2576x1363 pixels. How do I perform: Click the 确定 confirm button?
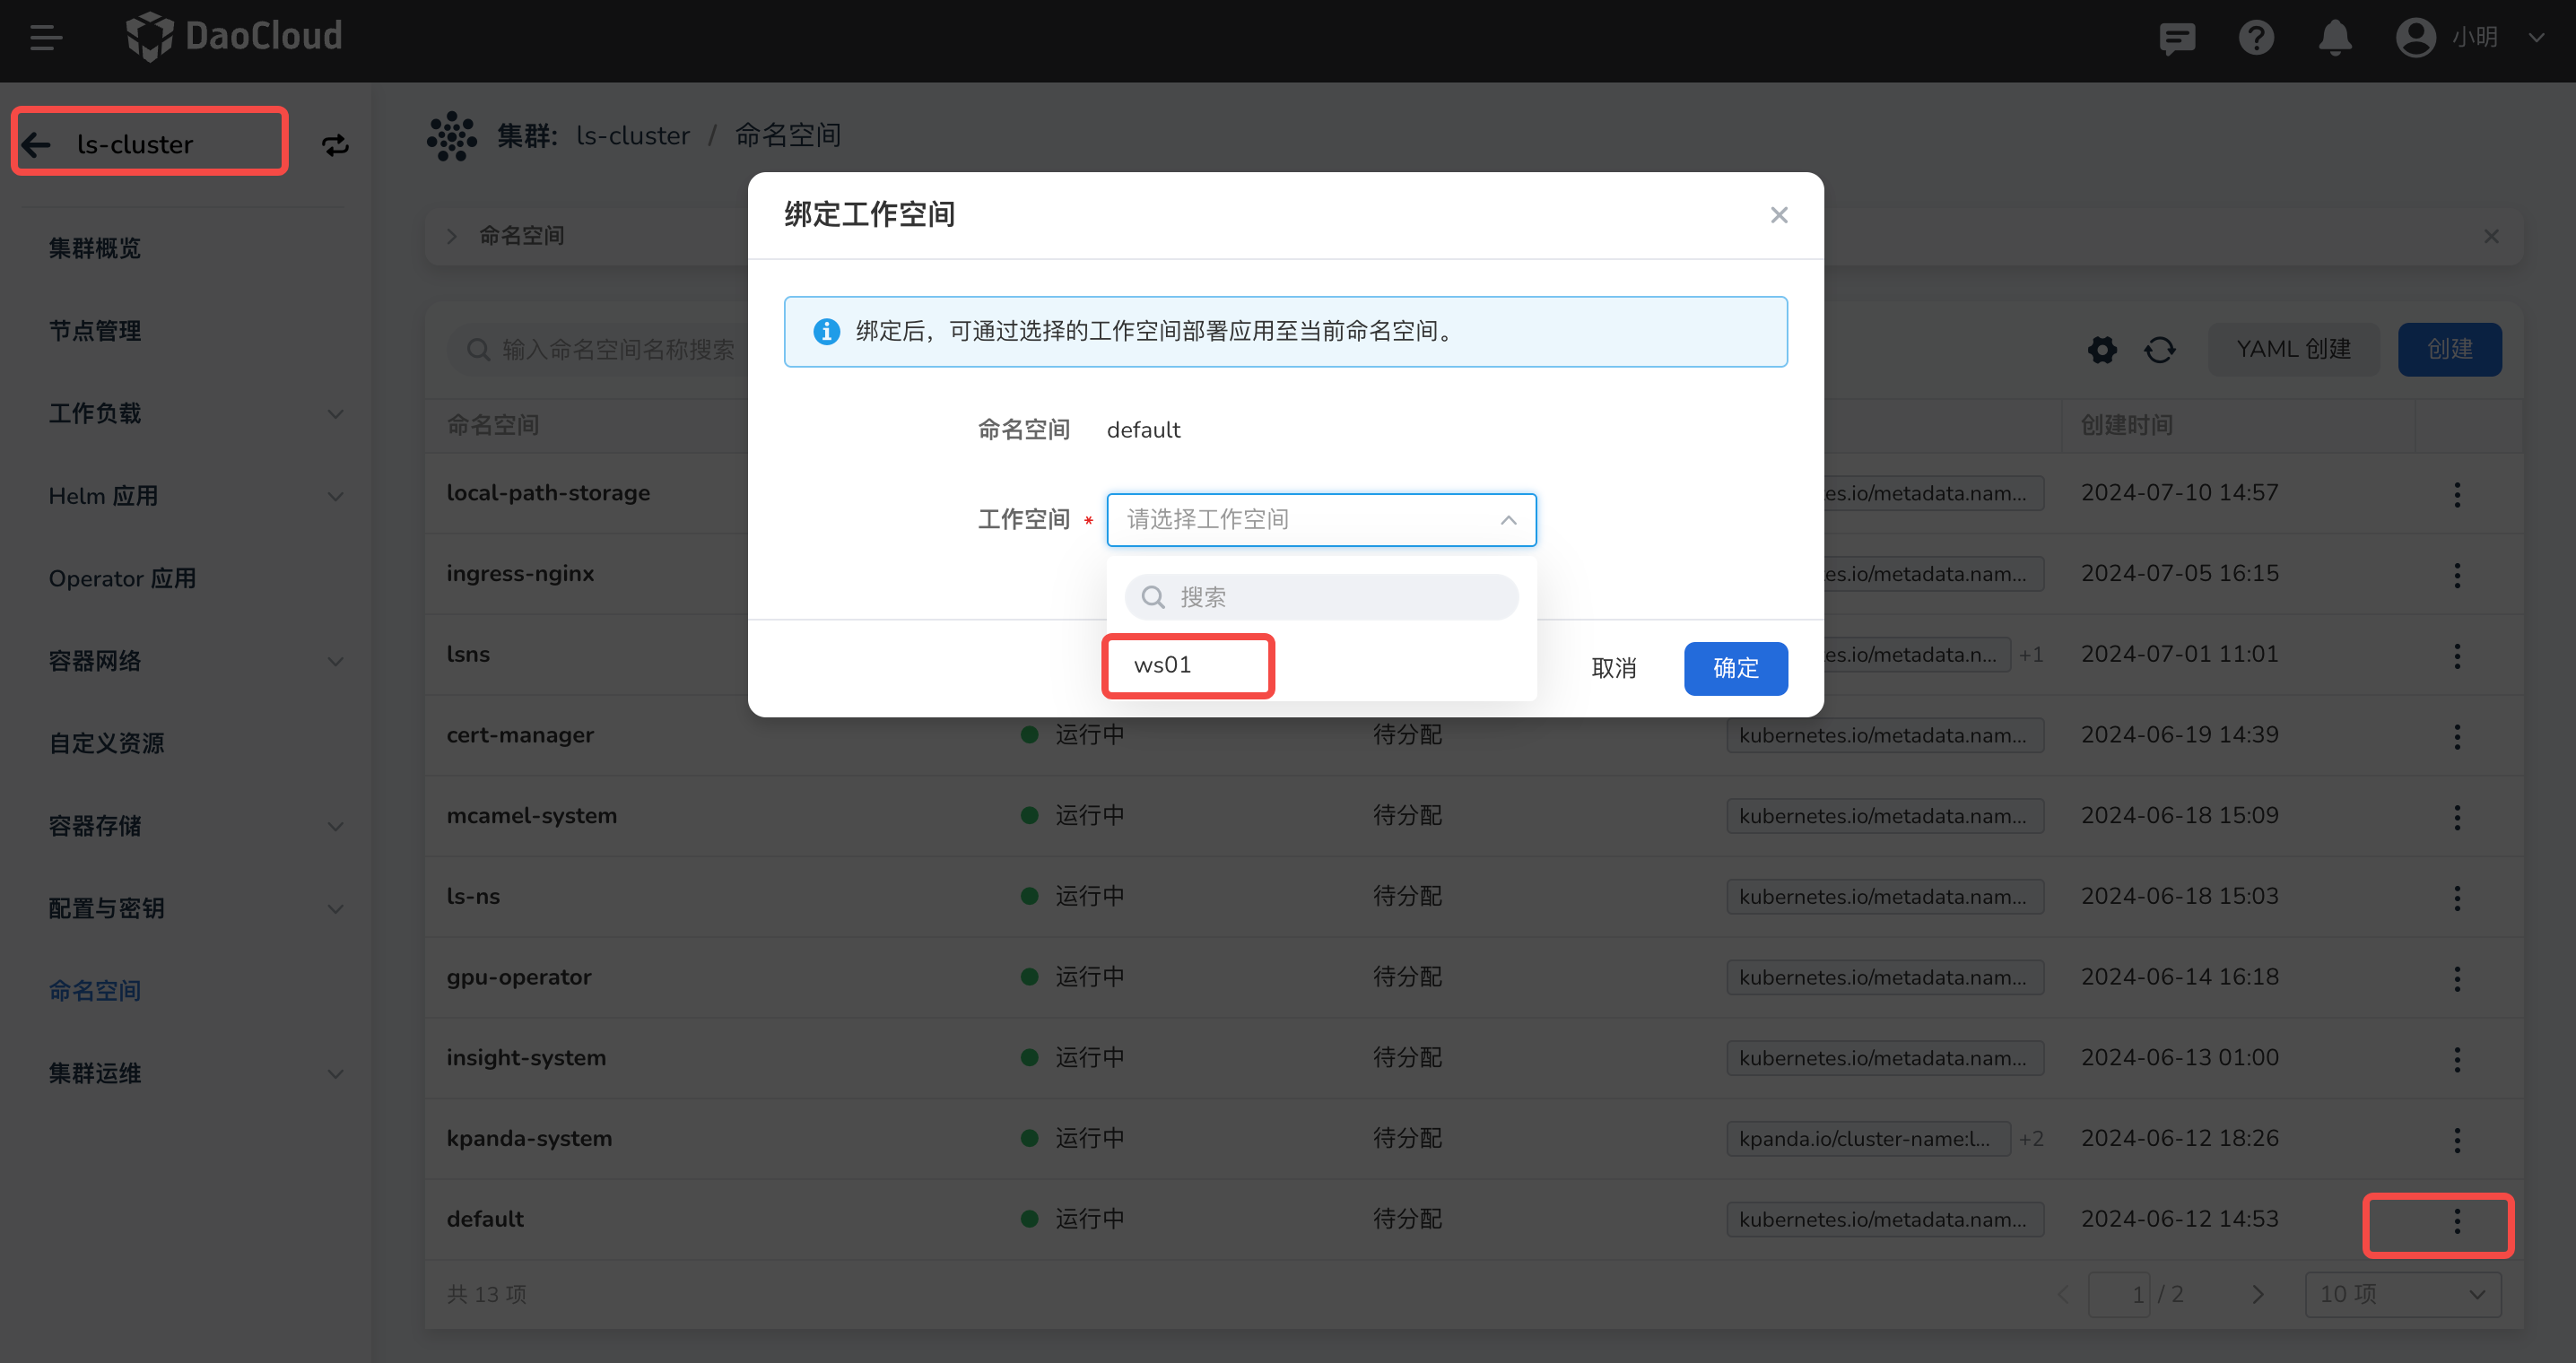pyautogui.click(x=1735, y=668)
